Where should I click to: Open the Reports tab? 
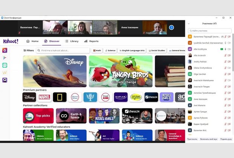pos(91,41)
